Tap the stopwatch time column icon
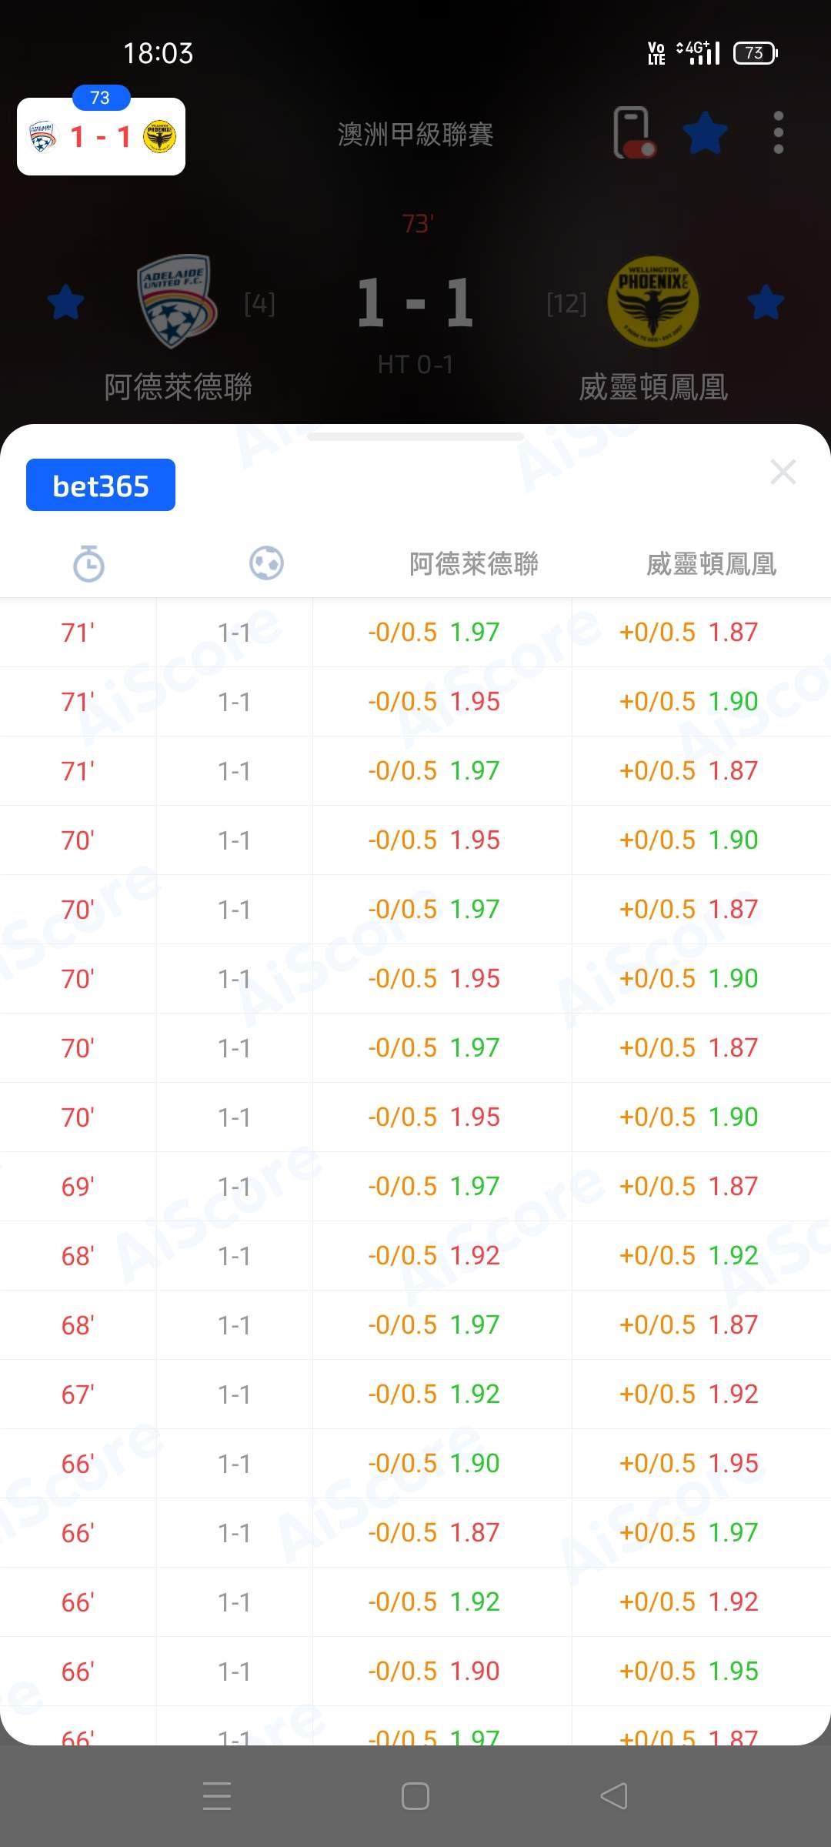This screenshot has height=1847, width=831. coord(88,563)
